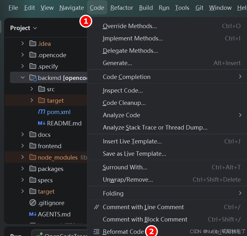The width and height of the screenshot is (247, 236).
Task: Expand the packages folder arrow
Action: point(22,168)
